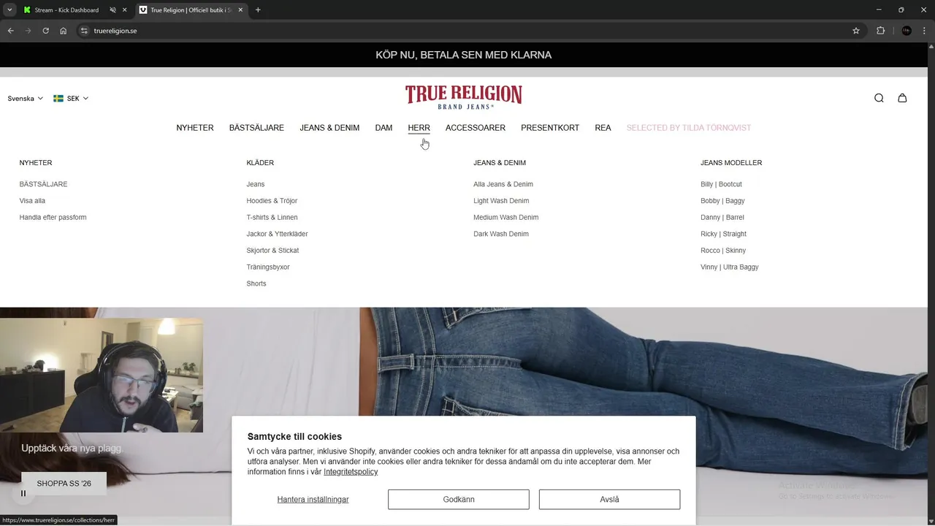Screen dimensions: 935x526
Task: Open Light Wash Denim link
Action: click(501, 201)
